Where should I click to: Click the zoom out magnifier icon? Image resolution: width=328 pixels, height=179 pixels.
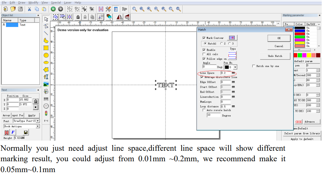[x=157, y=9]
